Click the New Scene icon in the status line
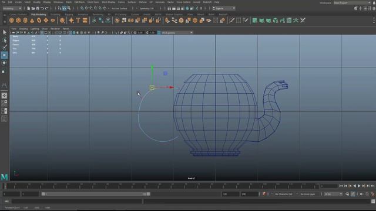This screenshot has width=376, height=211. (x=28, y=8)
